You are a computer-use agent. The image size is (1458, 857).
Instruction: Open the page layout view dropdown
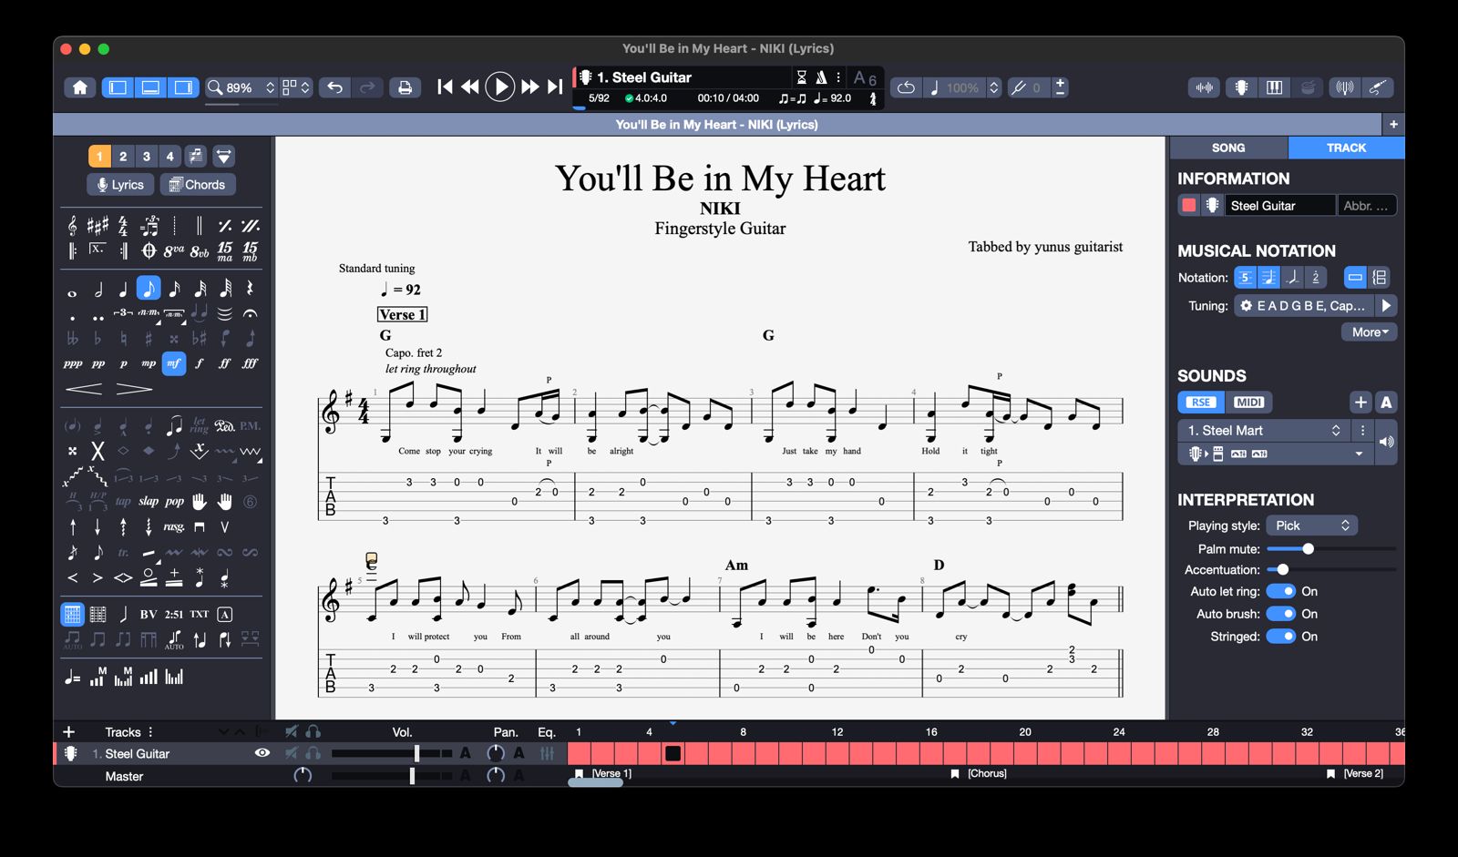point(296,87)
